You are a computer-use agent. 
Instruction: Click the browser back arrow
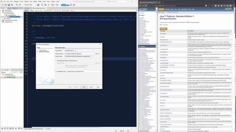coord(140,6)
